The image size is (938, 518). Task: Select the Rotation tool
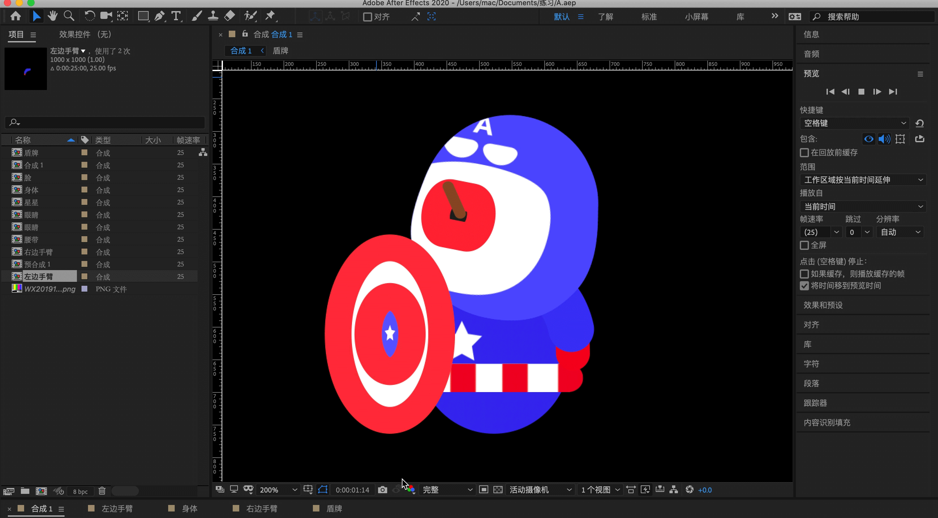[89, 16]
